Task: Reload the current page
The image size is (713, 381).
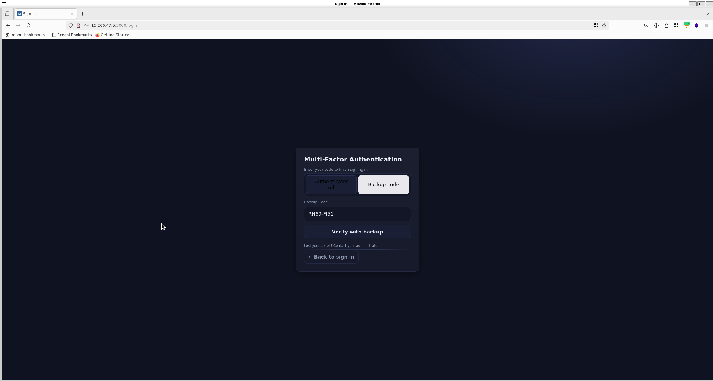Action: point(28,25)
